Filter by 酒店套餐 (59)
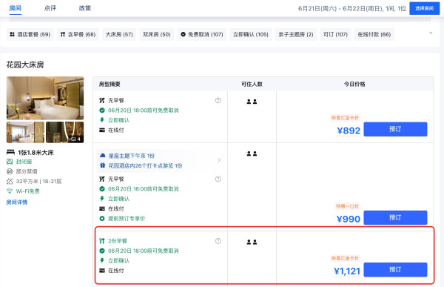Viewport: 444px width, 287px height. 30,34
